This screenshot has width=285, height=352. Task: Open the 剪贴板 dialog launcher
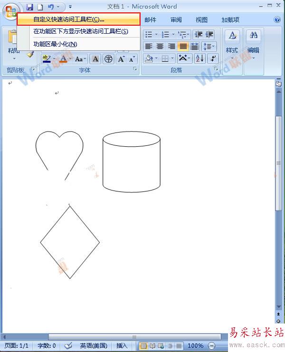pos(33,69)
